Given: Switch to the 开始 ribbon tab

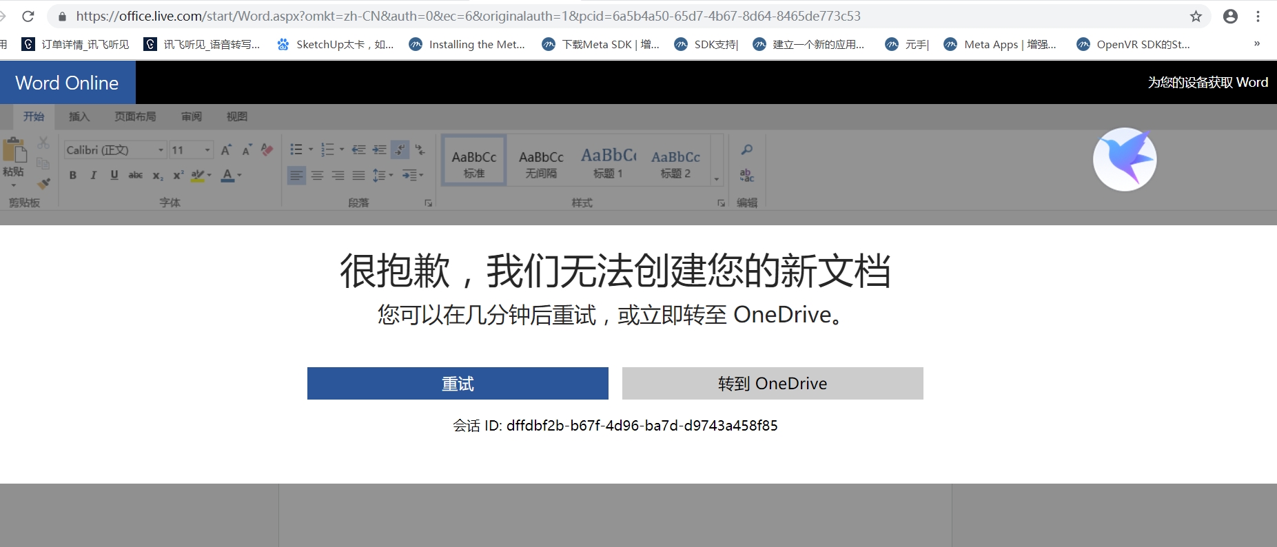Looking at the screenshot, I should tap(34, 116).
